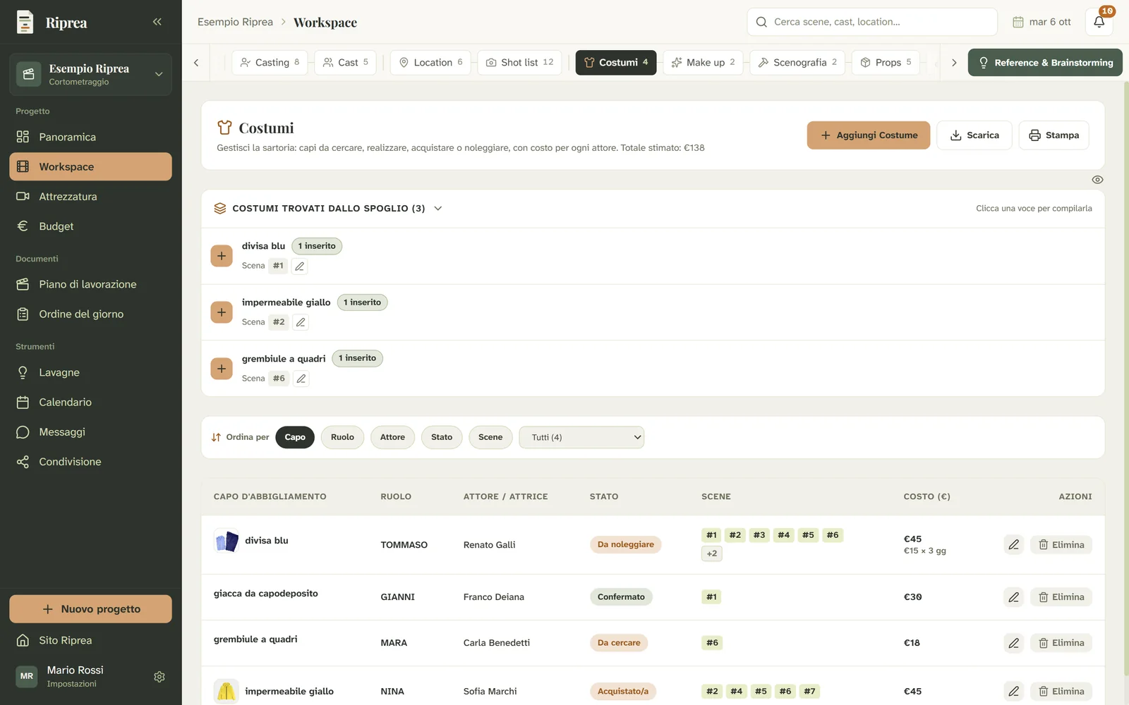Viewport: 1129px width, 705px height.
Task: Collapse the sidebar with double chevron icon
Action: tap(157, 22)
